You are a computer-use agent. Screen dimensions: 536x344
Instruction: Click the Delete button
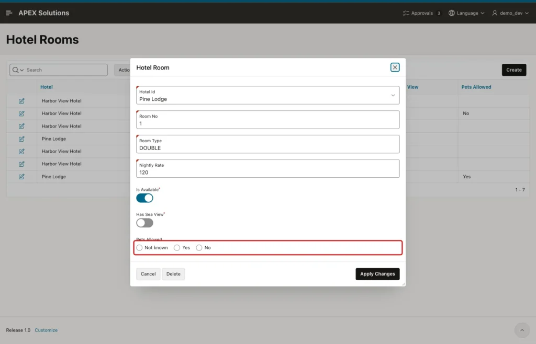click(x=173, y=274)
